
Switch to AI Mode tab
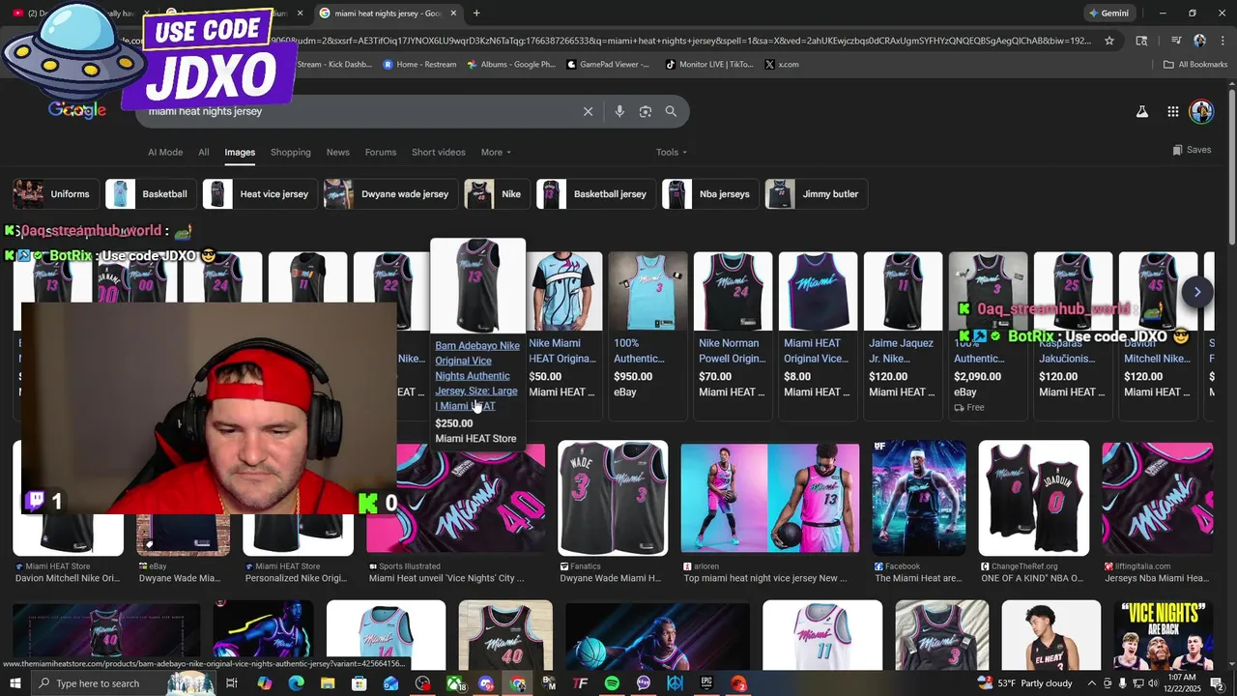pos(165,152)
